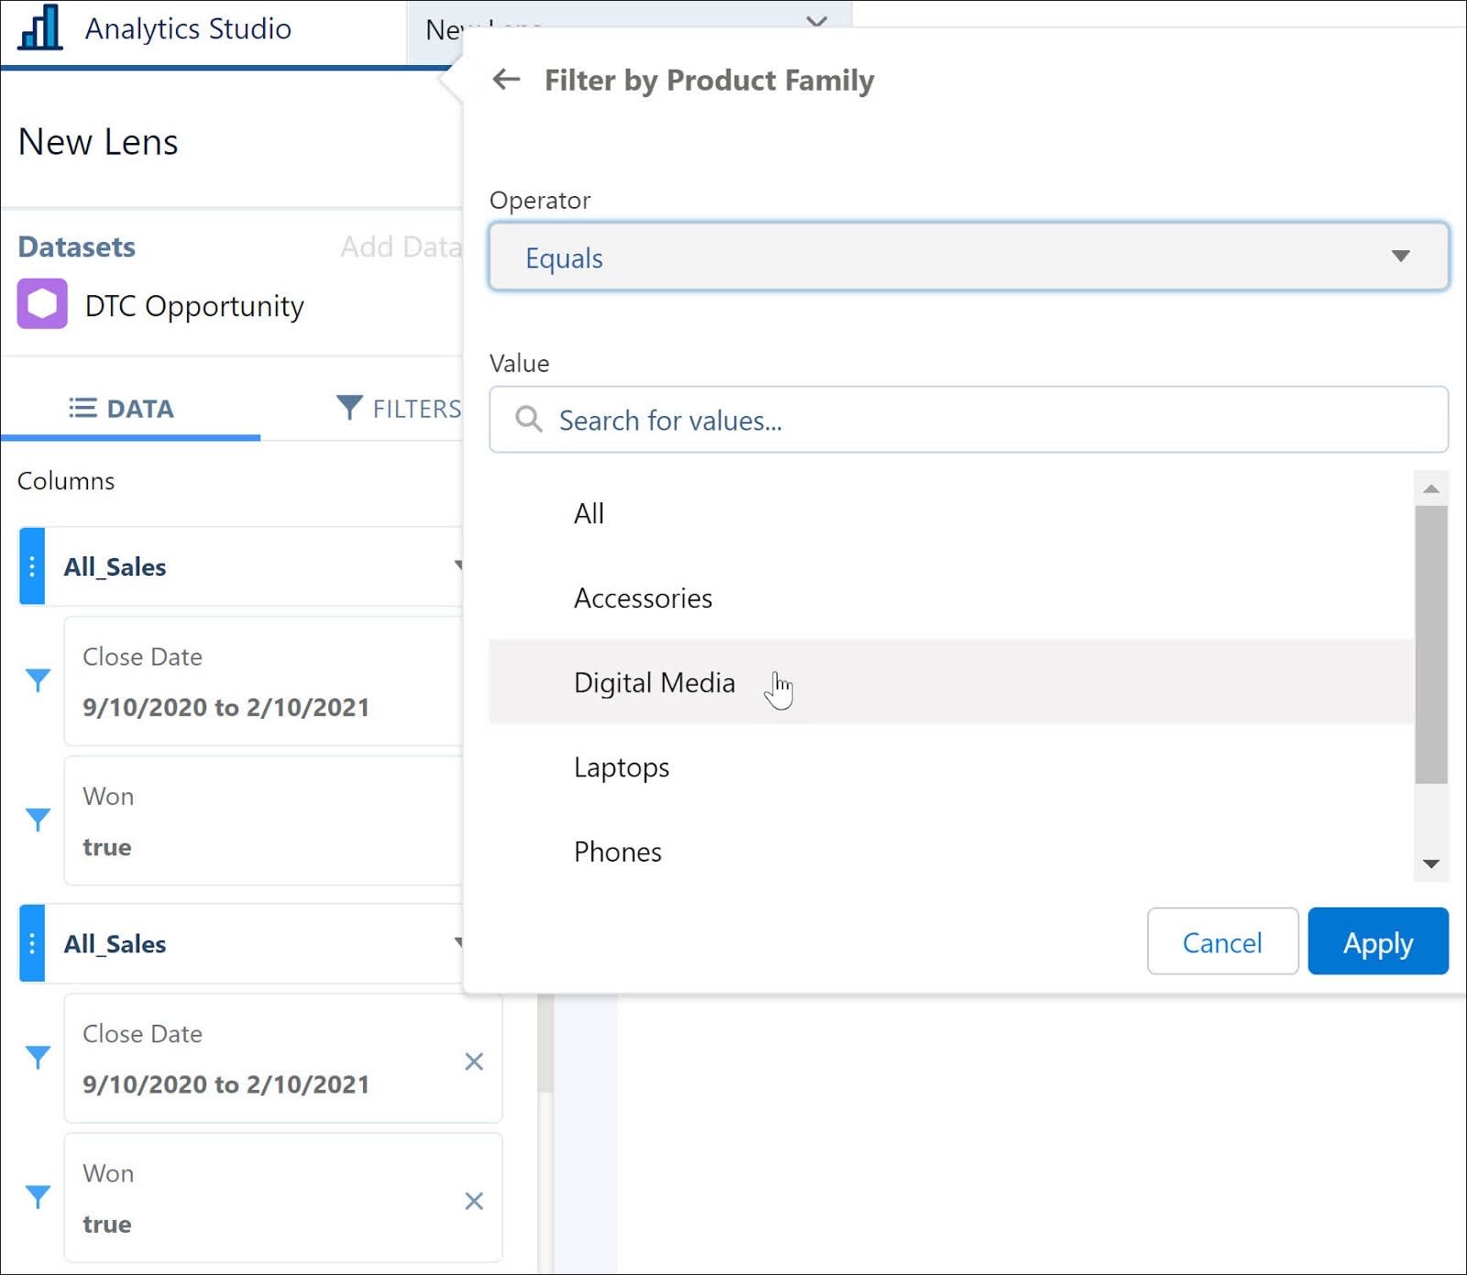Open second Close Date filter card
The width and height of the screenshot is (1467, 1275).
point(283,1058)
